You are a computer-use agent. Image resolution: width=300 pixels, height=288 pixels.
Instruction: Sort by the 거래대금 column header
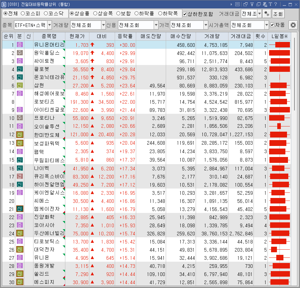pyautogui.click(x=241, y=36)
